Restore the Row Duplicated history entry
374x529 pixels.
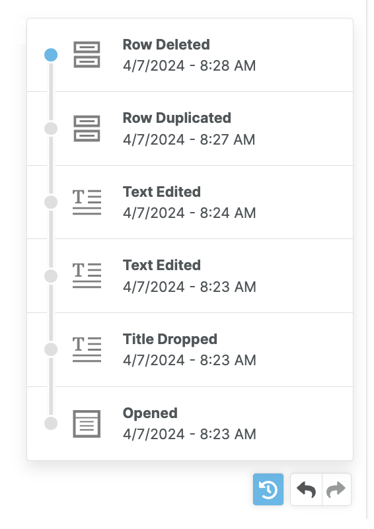pos(190,129)
